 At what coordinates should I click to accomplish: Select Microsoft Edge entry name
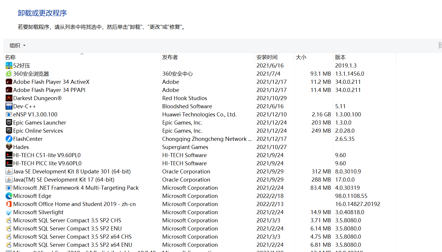(x=32, y=196)
